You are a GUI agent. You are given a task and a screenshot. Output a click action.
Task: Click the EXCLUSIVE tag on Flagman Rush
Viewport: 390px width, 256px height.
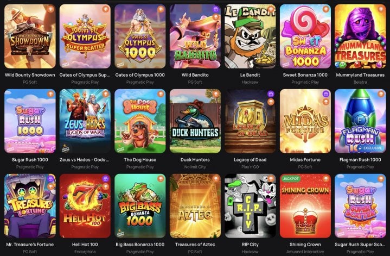point(370,148)
